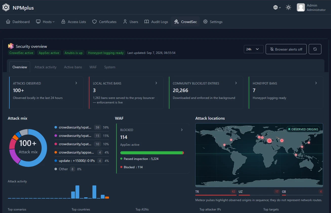Switch to the Active bans tab
The width and height of the screenshot is (331, 213).
point(73,67)
